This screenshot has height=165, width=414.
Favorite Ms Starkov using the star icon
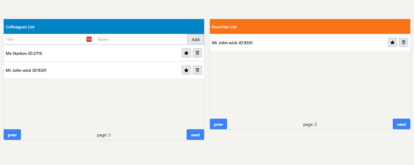point(186,53)
